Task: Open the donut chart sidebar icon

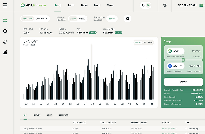Action: 5,31
